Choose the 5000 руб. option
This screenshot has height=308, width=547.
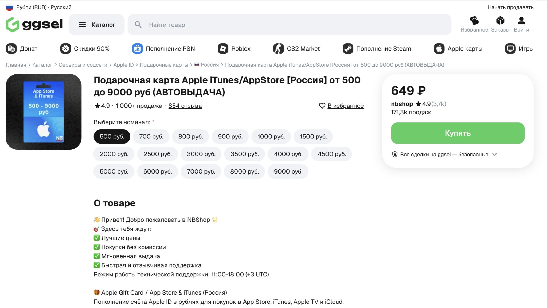114,171
